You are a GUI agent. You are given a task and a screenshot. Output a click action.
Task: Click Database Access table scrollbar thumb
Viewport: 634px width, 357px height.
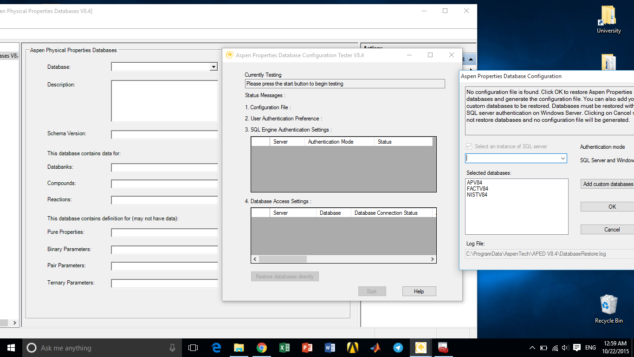click(283, 259)
